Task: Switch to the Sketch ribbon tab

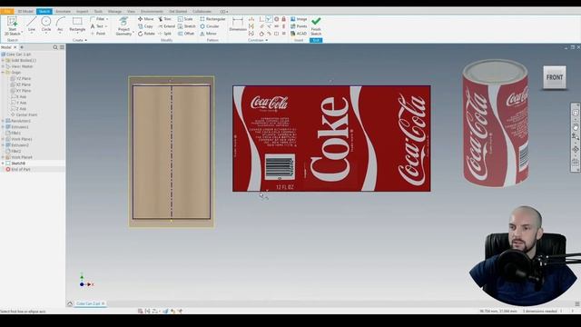Action: [x=44, y=12]
